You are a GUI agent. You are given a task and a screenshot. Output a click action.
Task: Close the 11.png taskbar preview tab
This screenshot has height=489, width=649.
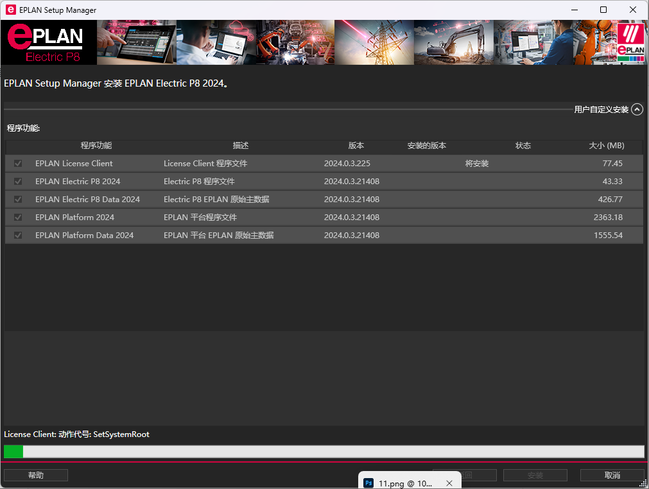coord(449,483)
